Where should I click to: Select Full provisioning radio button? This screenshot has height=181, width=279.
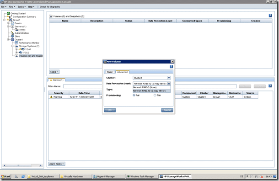pos(134,96)
